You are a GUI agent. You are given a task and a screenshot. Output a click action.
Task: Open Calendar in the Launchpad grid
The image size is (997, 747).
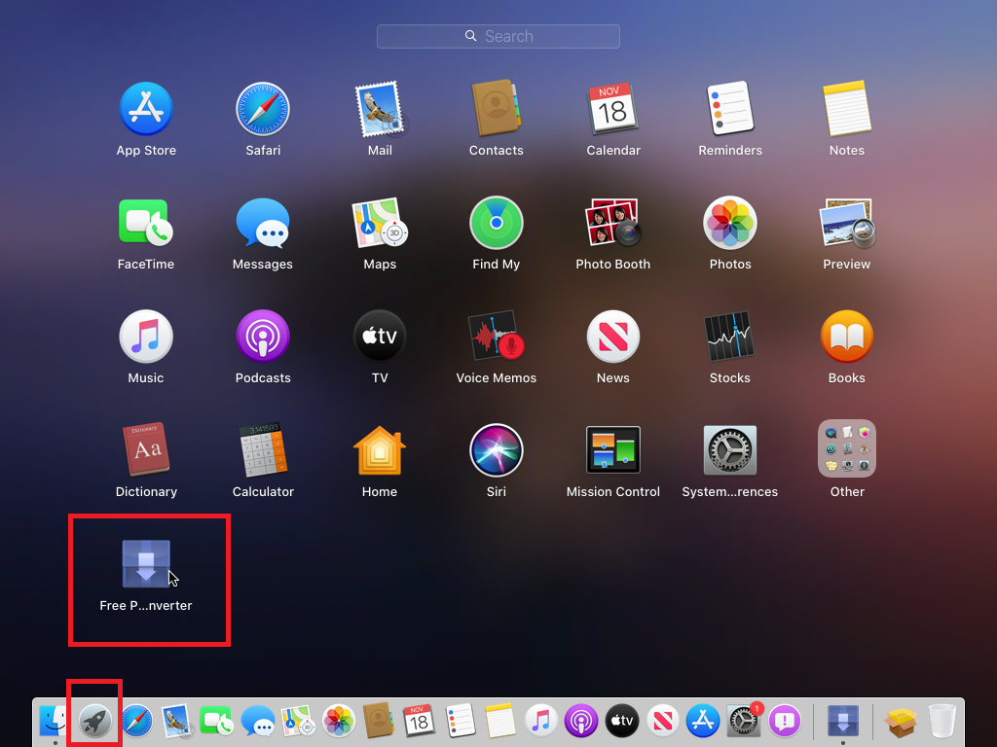613,109
